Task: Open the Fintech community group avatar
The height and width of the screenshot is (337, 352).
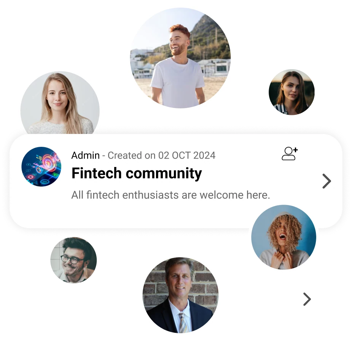Action: point(41,167)
